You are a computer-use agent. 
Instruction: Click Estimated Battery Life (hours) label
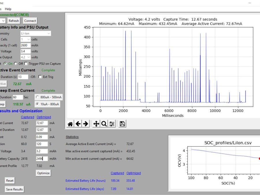86,181
